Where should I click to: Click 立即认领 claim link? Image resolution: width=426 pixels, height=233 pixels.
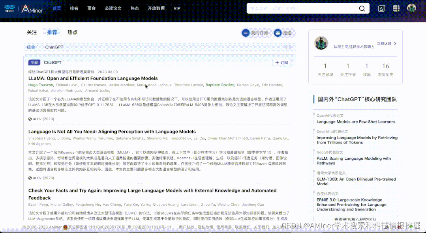[x=384, y=44]
